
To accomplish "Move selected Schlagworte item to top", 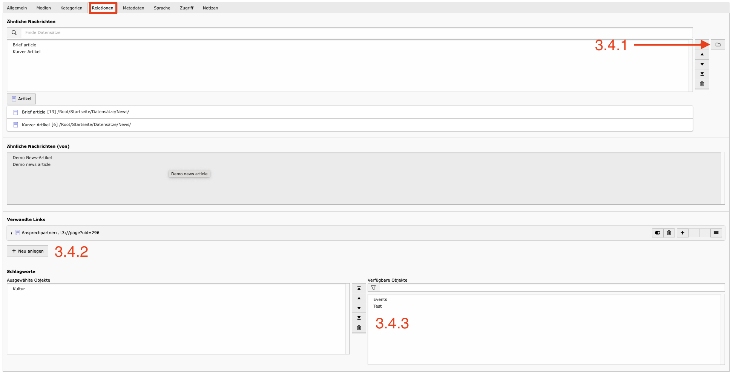I will click(x=359, y=288).
